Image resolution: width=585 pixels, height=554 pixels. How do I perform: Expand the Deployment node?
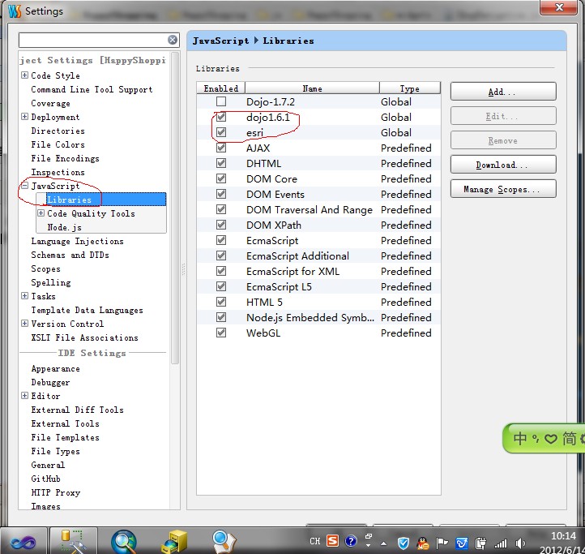[x=24, y=117]
